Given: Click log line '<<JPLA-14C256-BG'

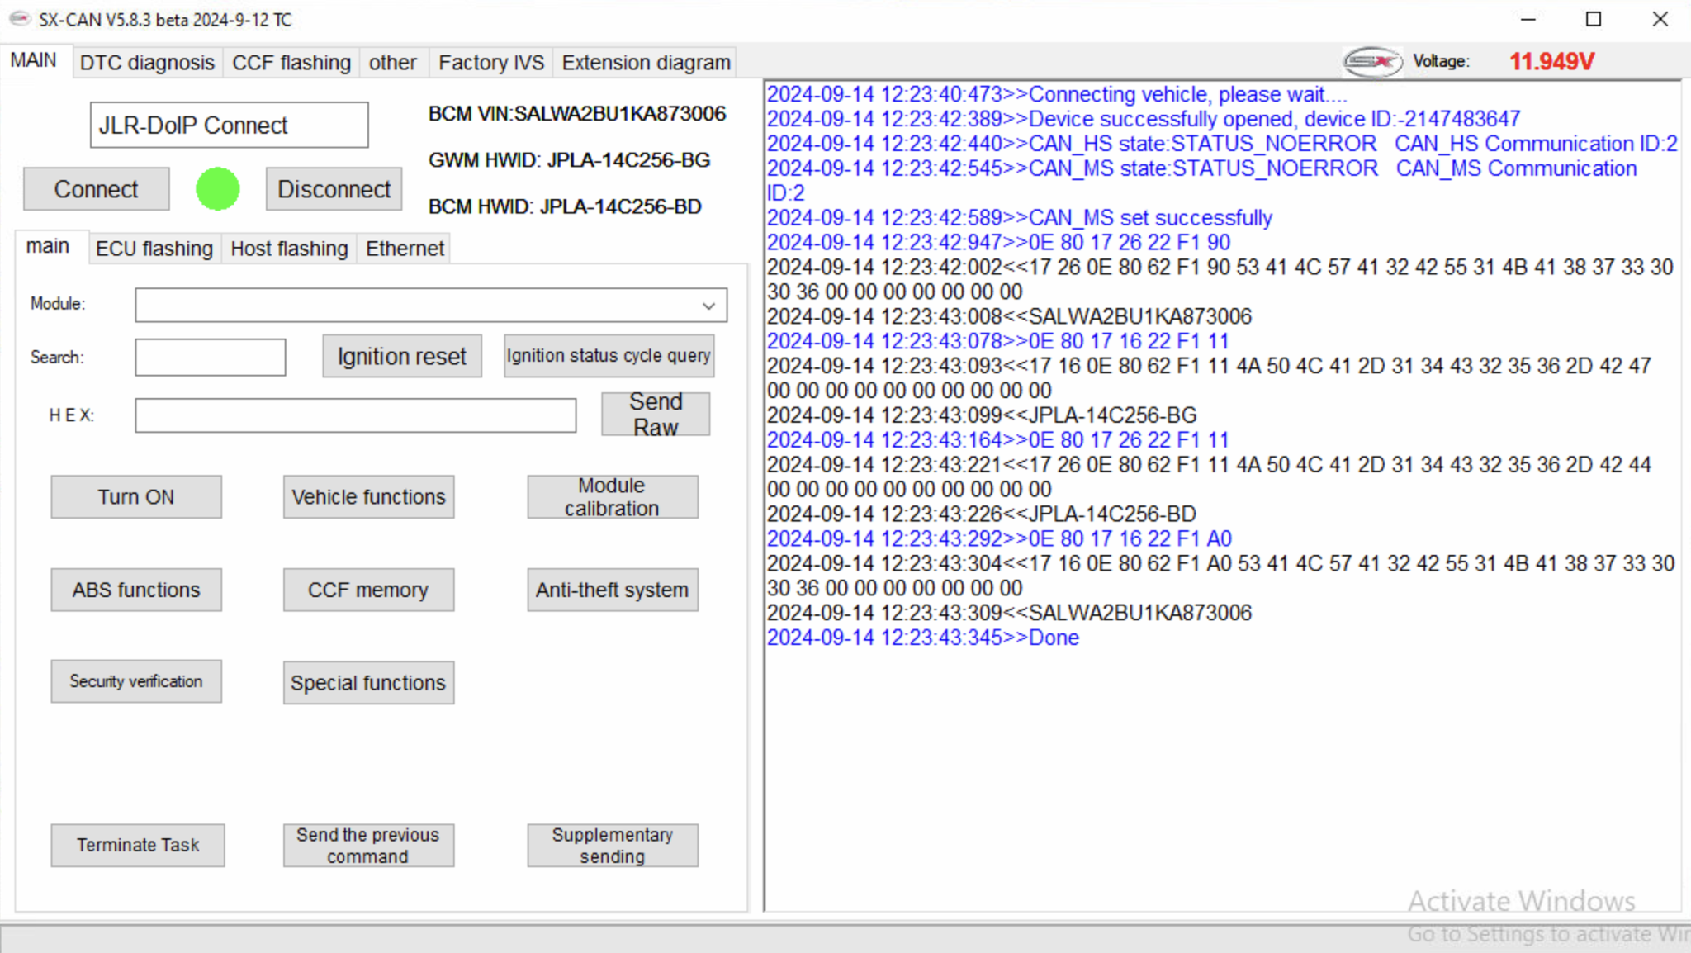Looking at the screenshot, I should [982, 415].
